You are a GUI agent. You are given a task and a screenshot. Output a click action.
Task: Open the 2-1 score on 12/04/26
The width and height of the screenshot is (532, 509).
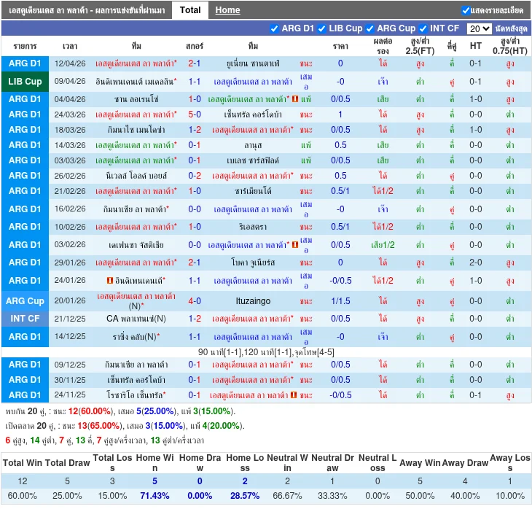(195, 63)
